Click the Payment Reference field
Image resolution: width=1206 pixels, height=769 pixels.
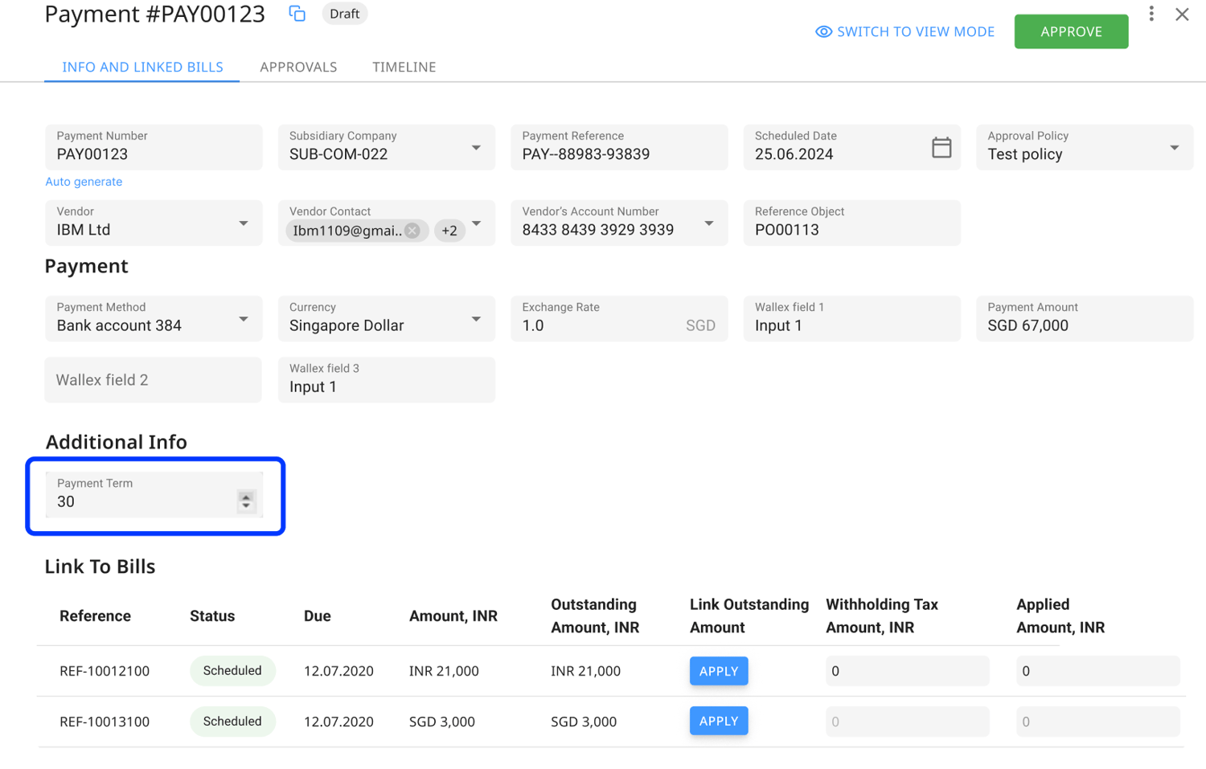click(619, 147)
